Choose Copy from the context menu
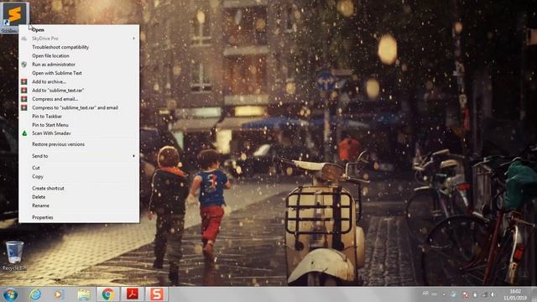 (x=79, y=177)
